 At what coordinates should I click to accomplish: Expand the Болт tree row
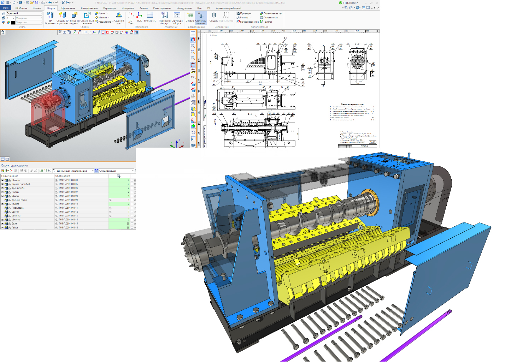tap(2, 224)
